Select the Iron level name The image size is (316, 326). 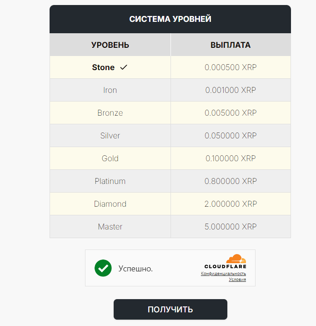tap(110, 90)
